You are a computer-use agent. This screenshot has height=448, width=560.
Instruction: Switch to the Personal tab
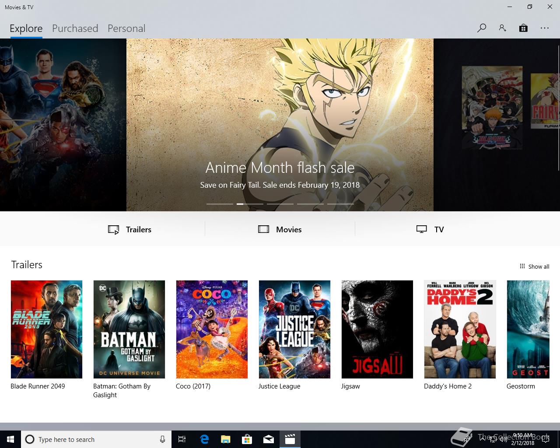(x=126, y=28)
